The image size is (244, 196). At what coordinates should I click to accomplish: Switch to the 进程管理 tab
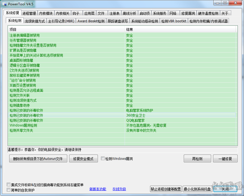29,13
